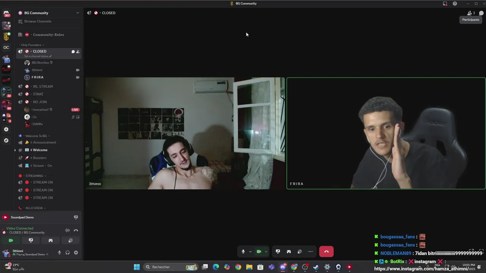486x273 pixels.
Task: Show chat panel at top right
Action: [x=481, y=13]
